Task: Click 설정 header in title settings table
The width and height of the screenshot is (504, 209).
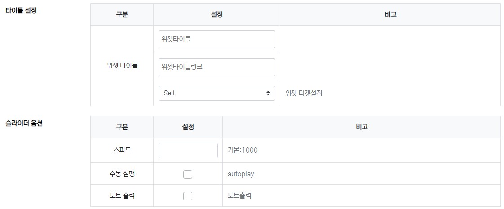Action: point(217,15)
